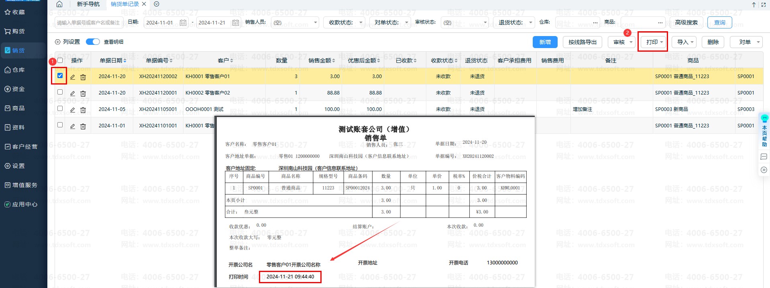
Task: Switch to the 新手导航 tab
Action: (x=88, y=4)
